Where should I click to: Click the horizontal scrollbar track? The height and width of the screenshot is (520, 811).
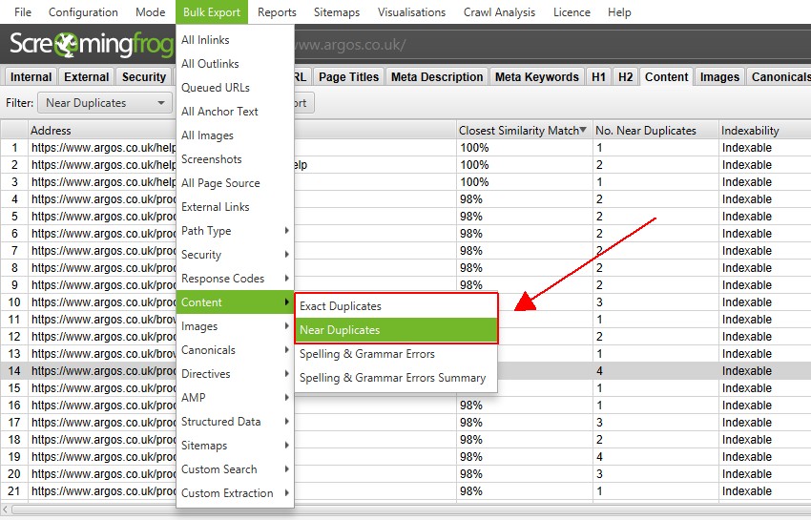411,510
